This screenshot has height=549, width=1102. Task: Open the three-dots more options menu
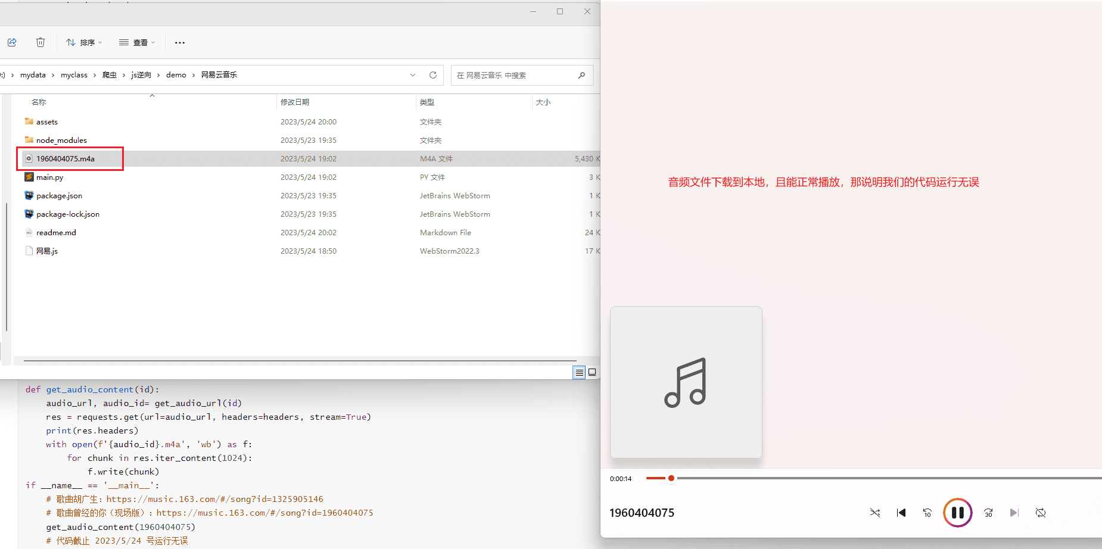point(180,42)
